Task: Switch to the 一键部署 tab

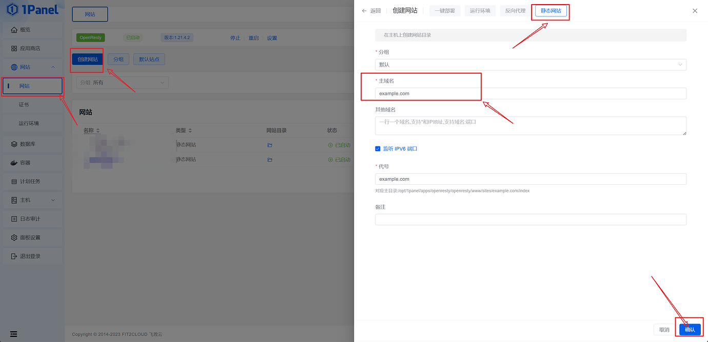Action: click(x=445, y=10)
